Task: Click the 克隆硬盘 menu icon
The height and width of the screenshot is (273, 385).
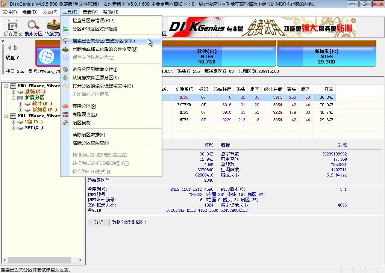Action: [66, 114]
